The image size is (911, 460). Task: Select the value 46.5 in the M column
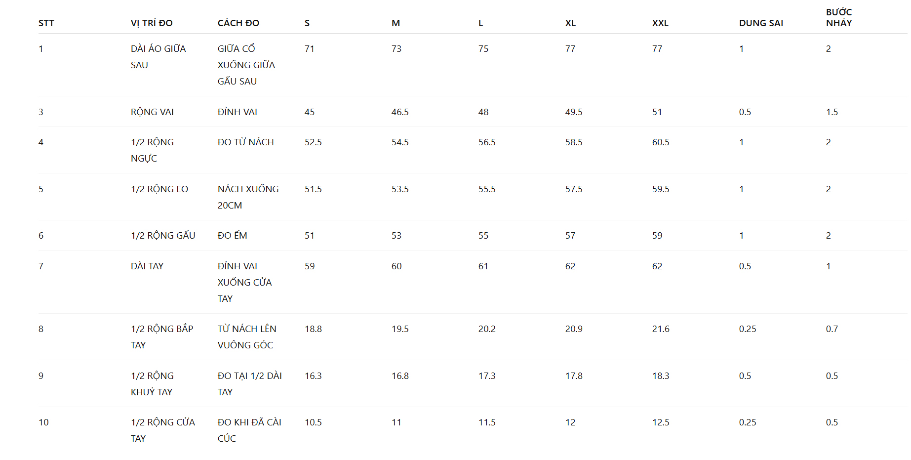tap(400, 112)
